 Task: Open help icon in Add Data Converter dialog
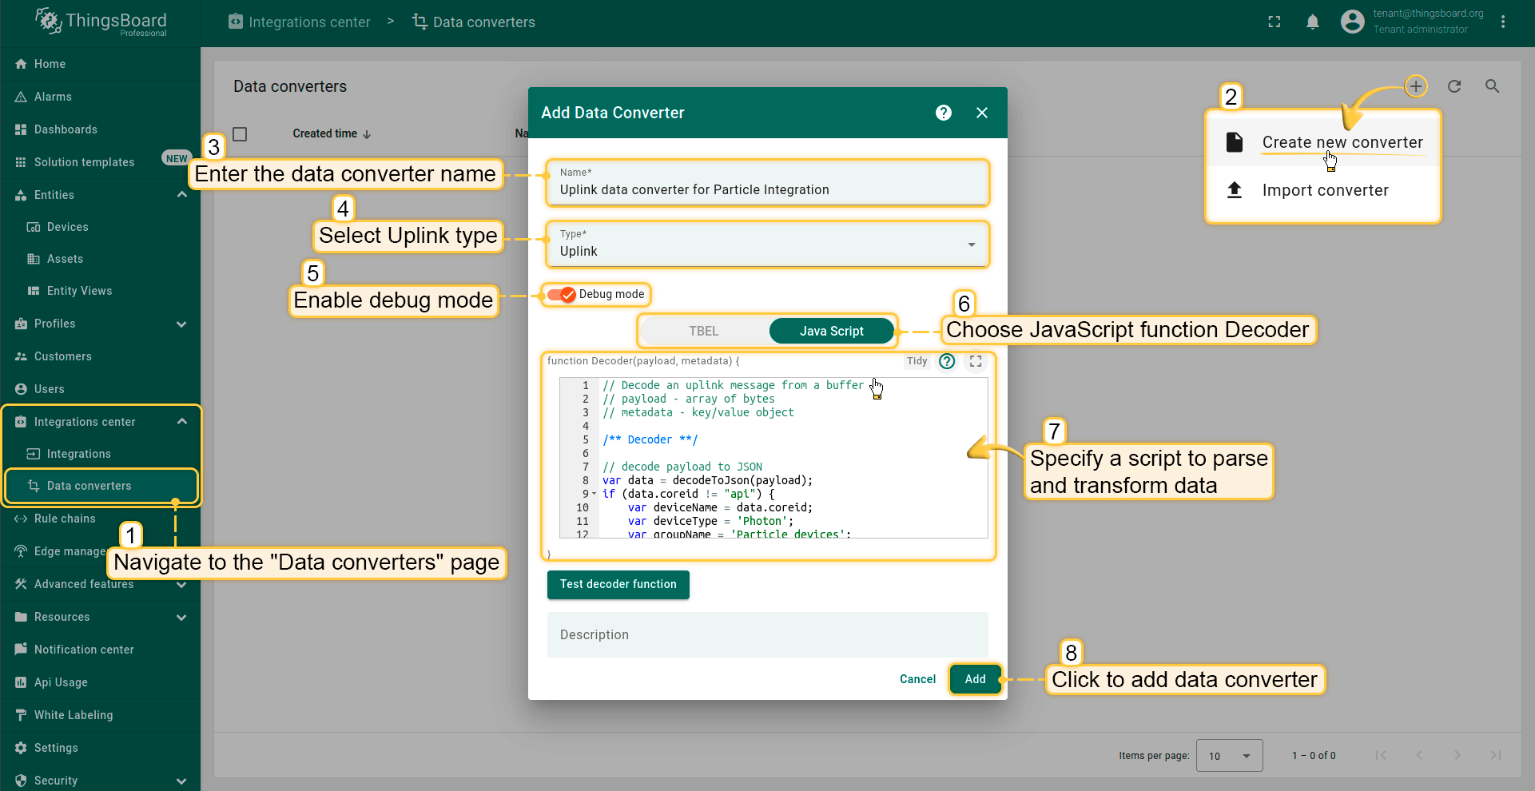[x=944, y=113]
